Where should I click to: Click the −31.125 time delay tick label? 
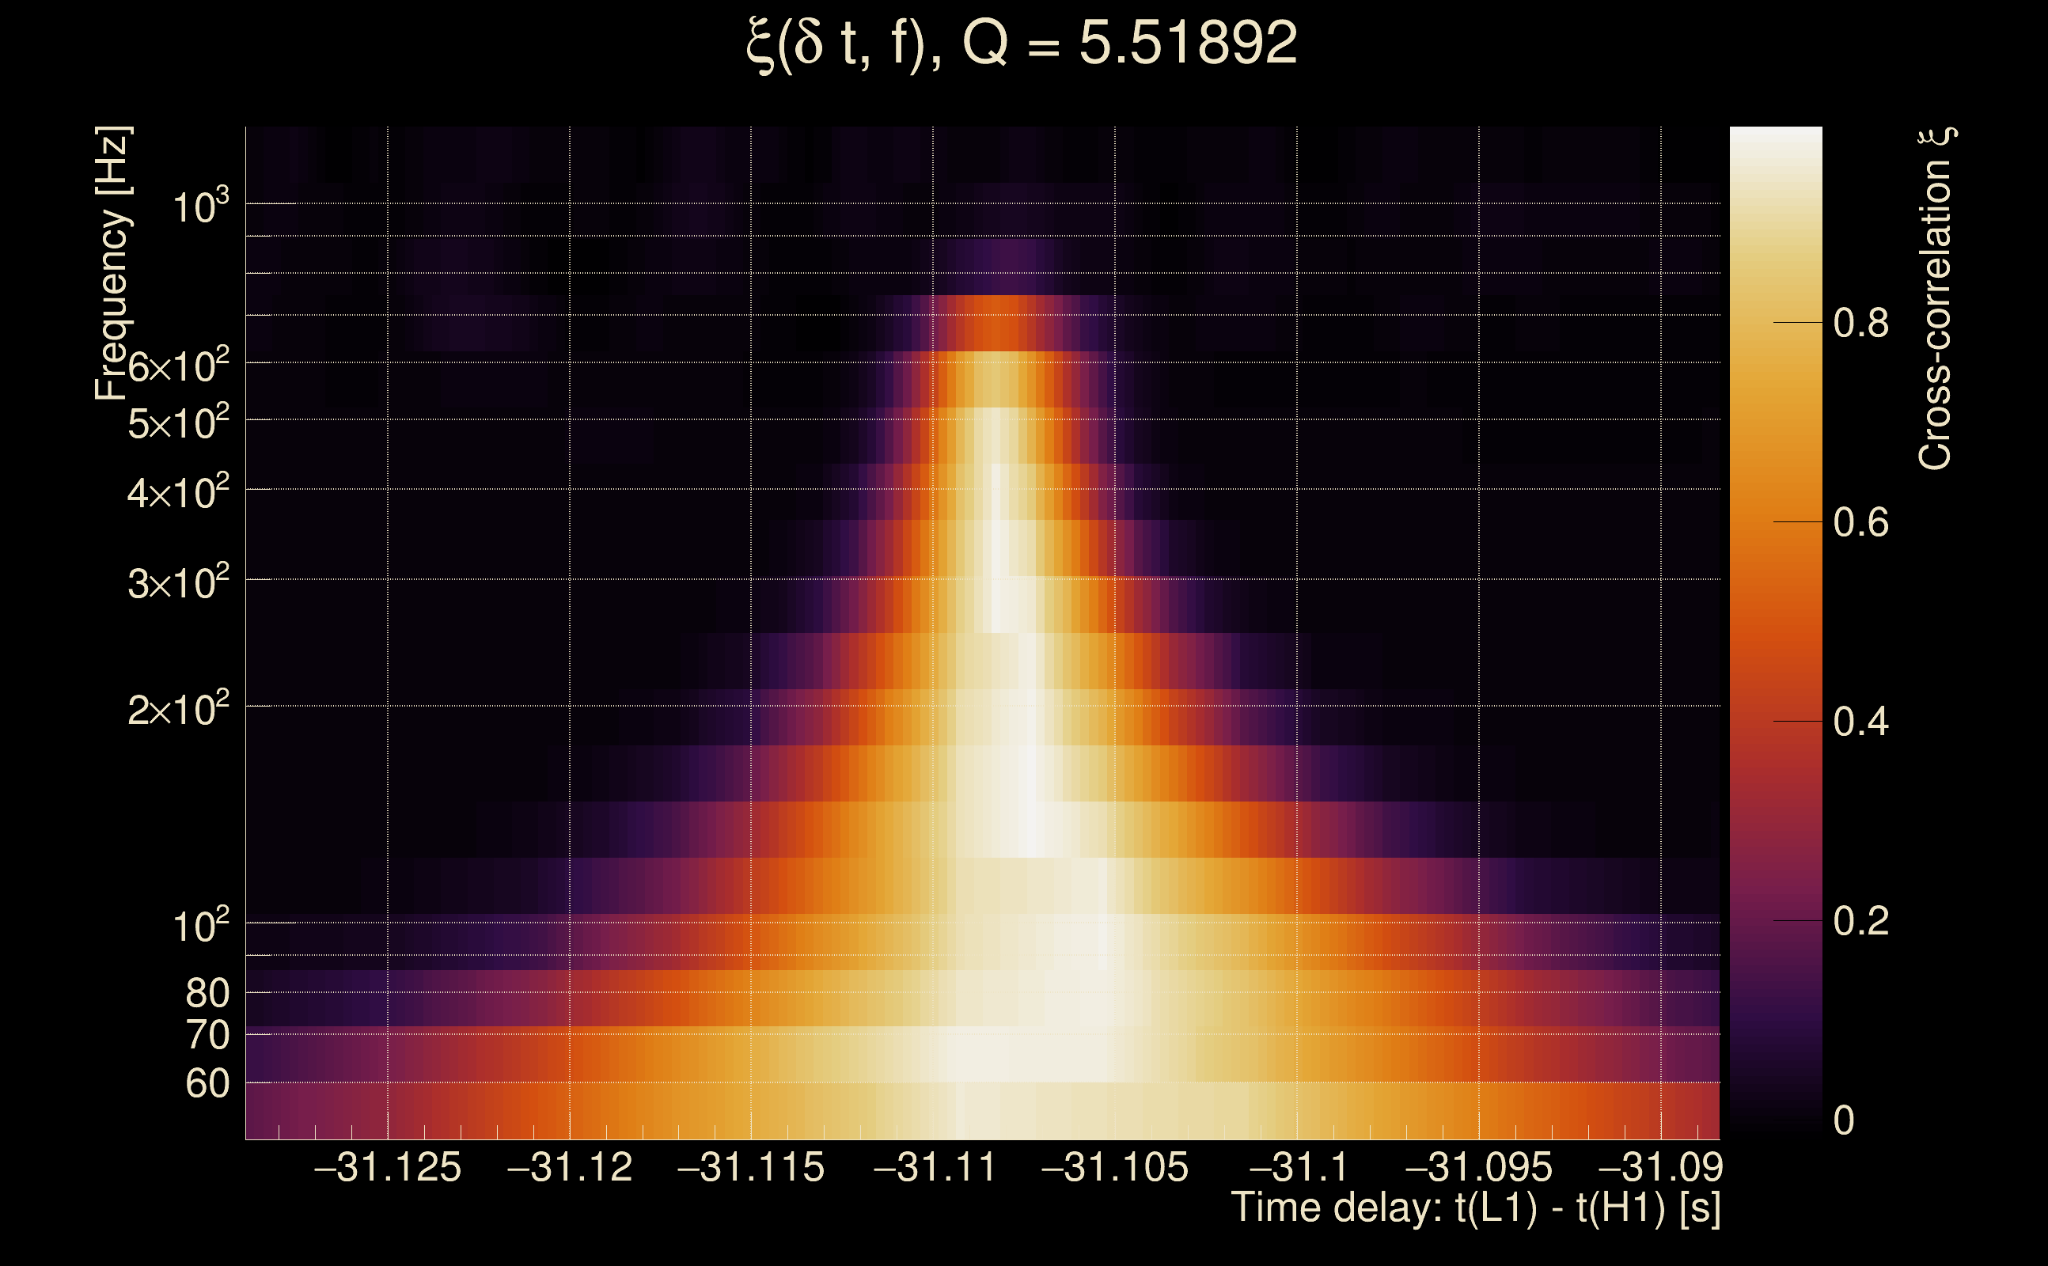pyautogui.click(x=387, y=1168)
